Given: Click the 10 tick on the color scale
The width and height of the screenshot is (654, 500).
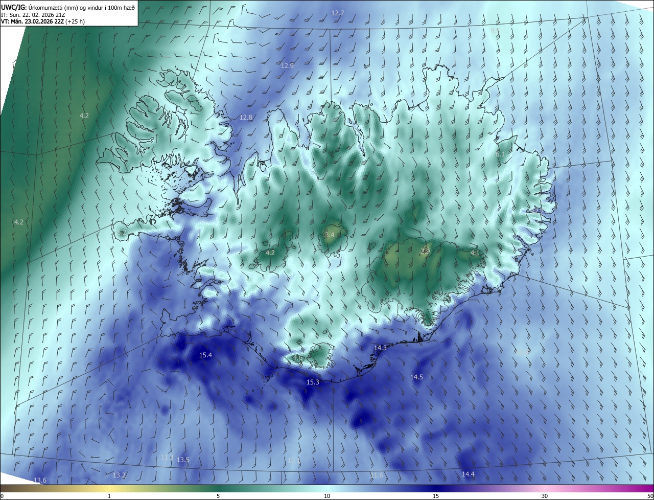Looking at the screenshot, I should pos(327,496).
